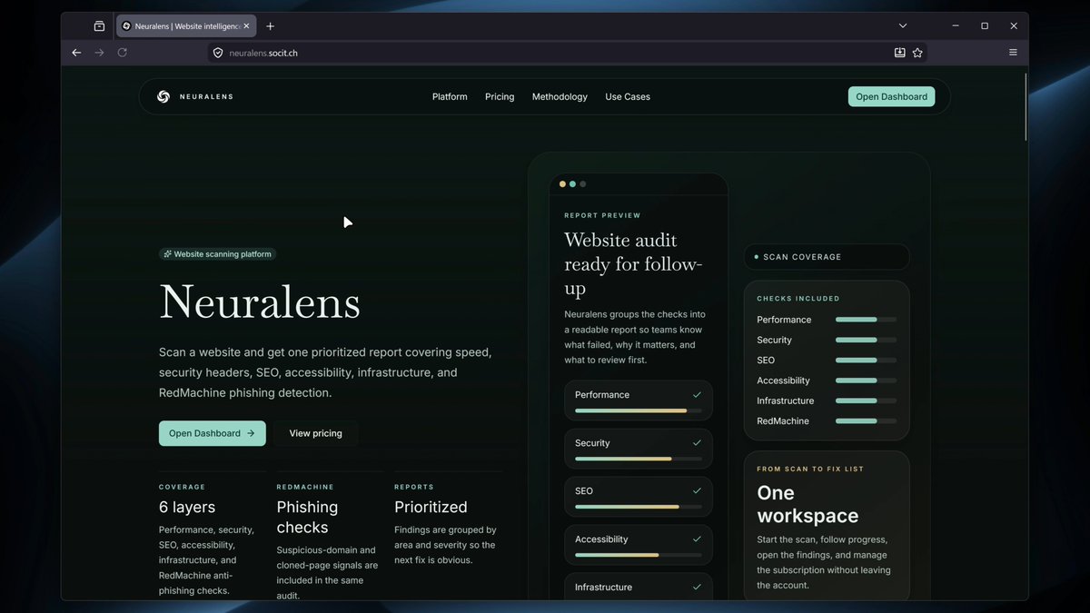
Task: Click hero Open Dashboard button with arrow
Action: pyautogui.click(x=213, y=433)
